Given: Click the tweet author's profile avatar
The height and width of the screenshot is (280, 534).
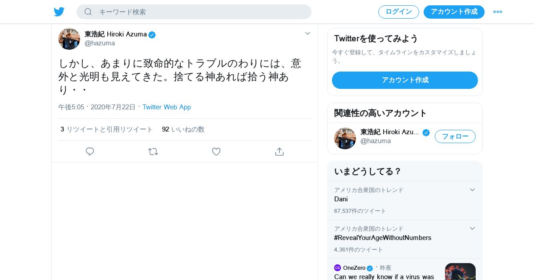Looking at the screenshot, I should tap(69, 39).
